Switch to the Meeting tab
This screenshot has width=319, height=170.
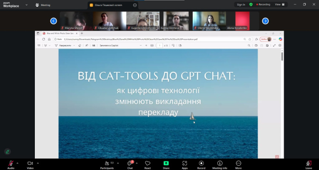43,5
